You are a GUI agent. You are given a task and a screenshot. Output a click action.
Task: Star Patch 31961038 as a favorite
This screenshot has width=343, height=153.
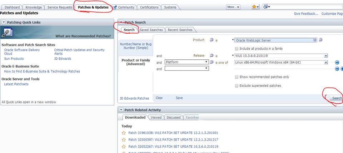click(x=124, y=133)
